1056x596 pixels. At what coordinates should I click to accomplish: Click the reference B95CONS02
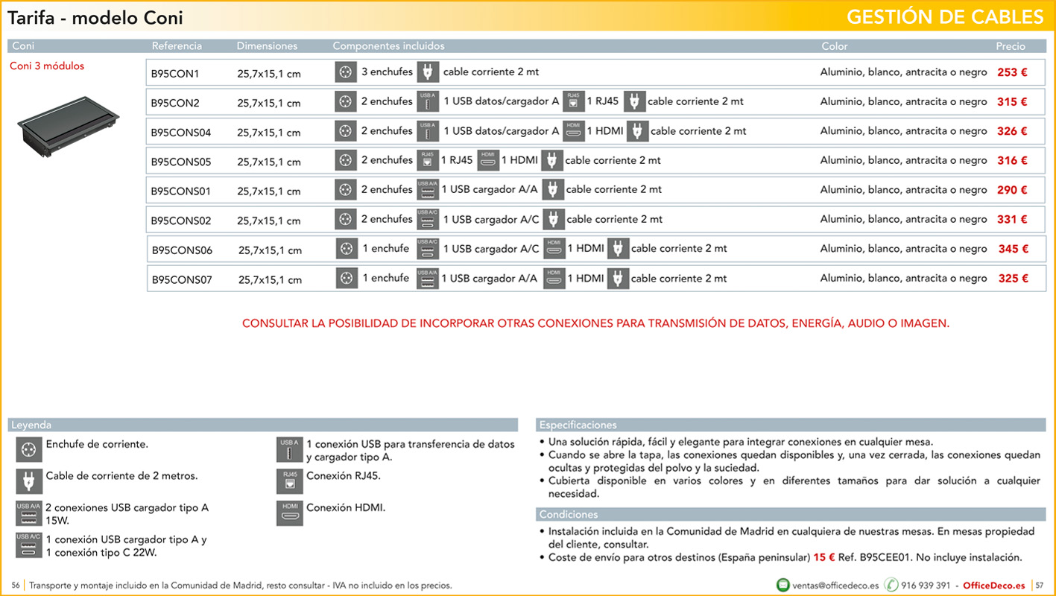click(x=181, y=221)
